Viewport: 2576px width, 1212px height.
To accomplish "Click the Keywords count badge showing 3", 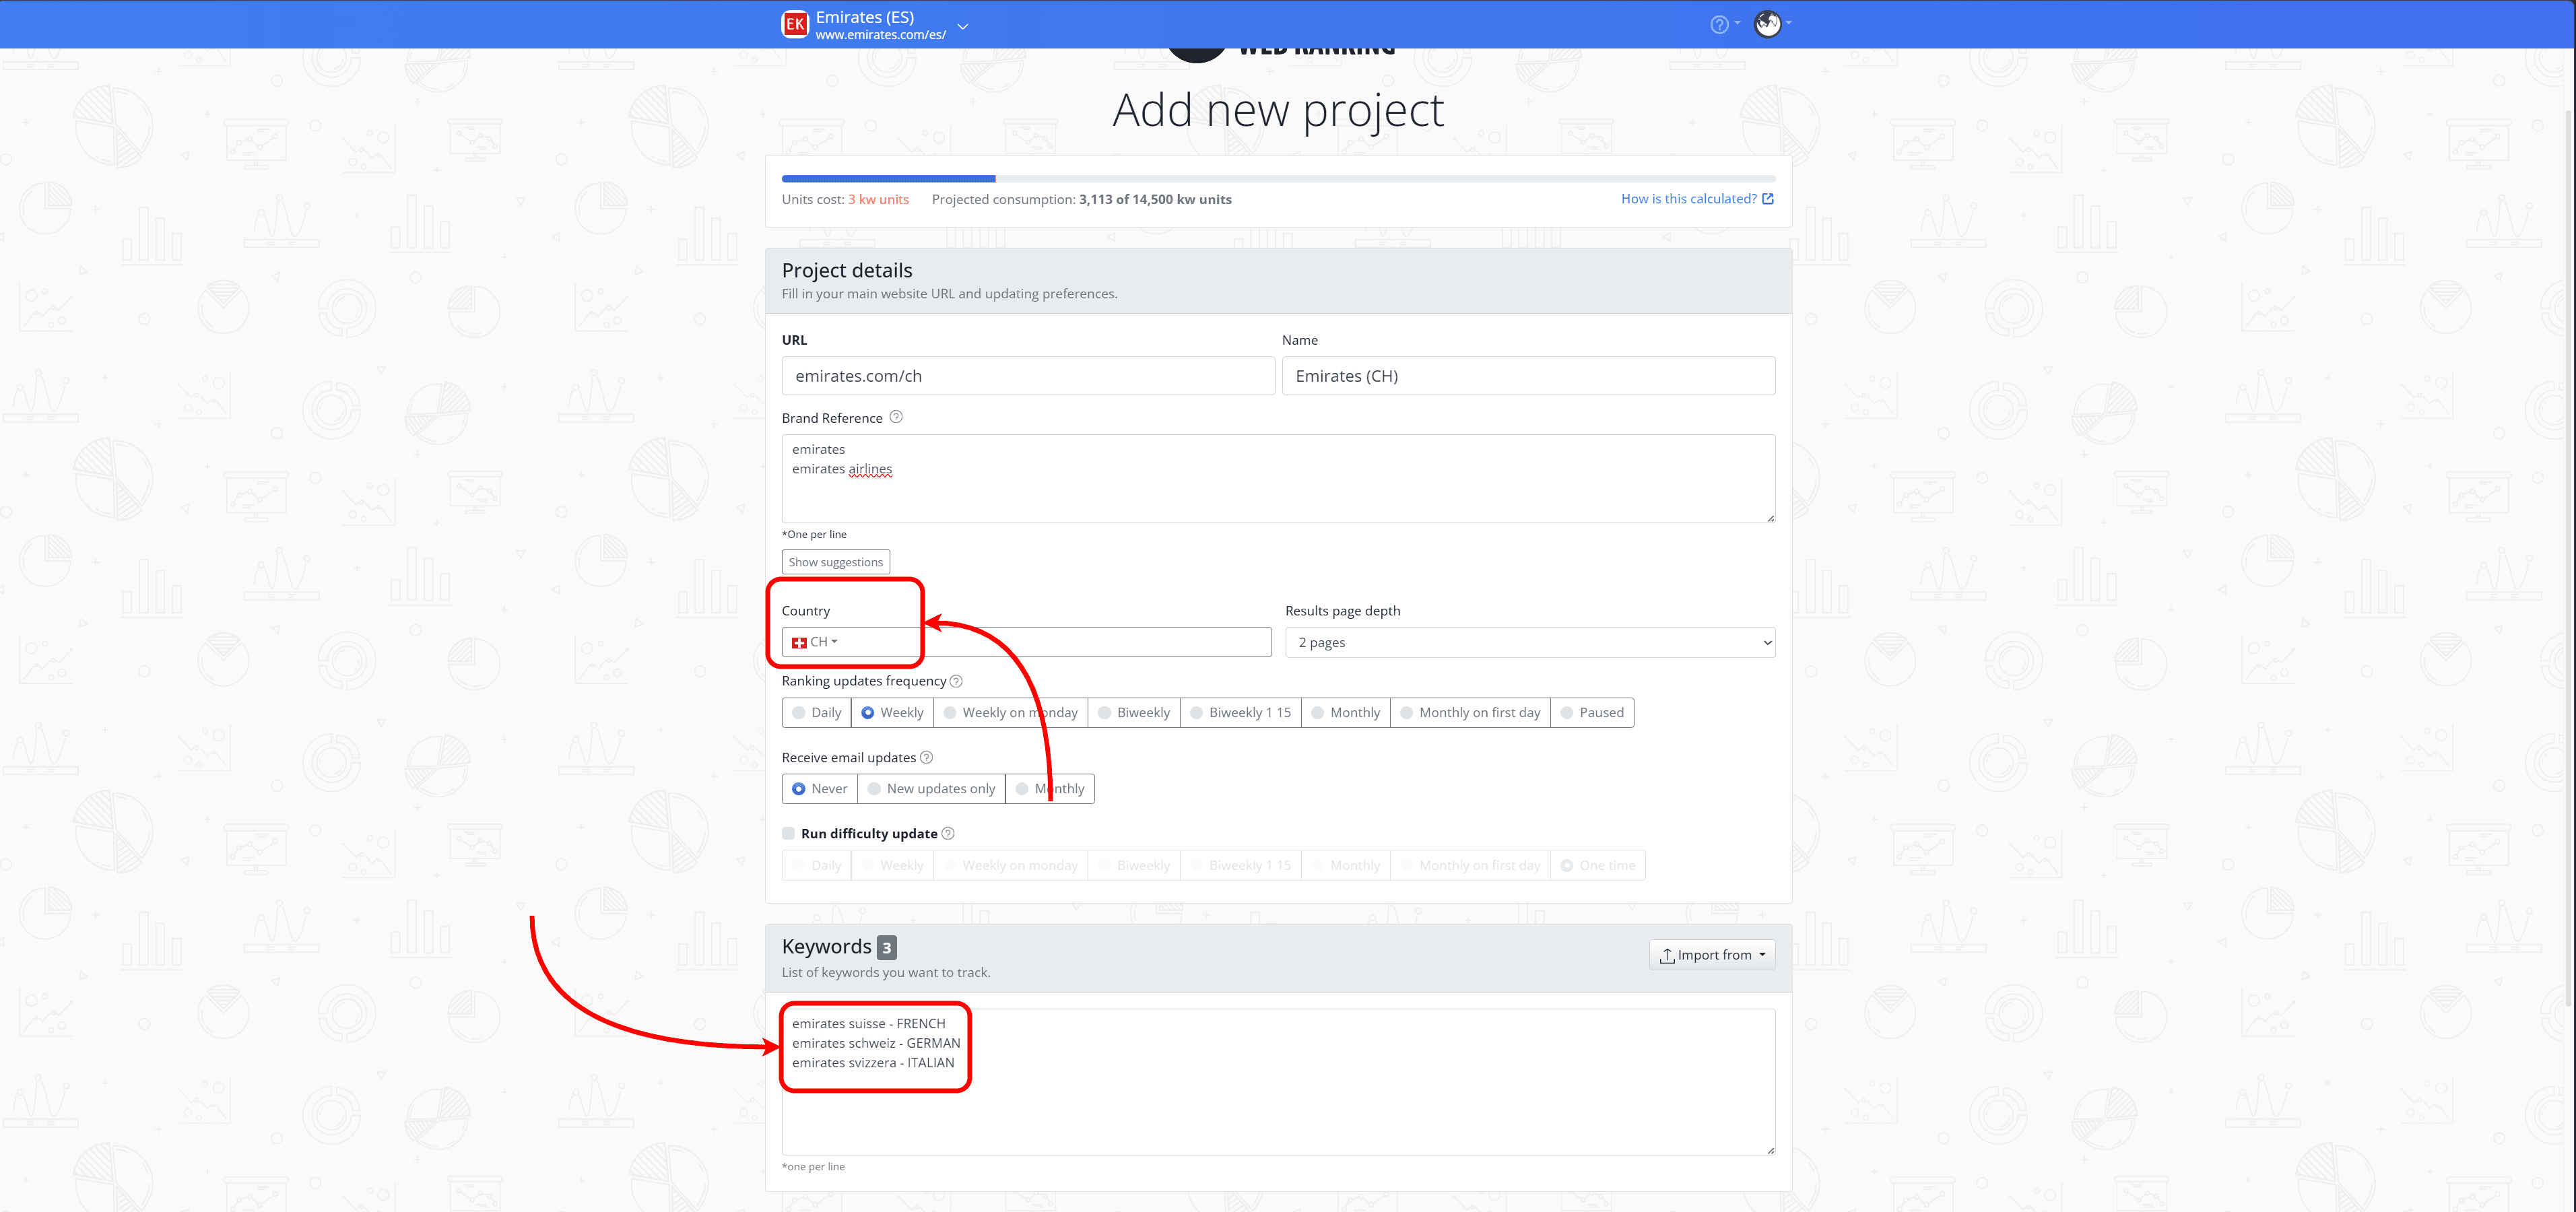I will point(886,947).
